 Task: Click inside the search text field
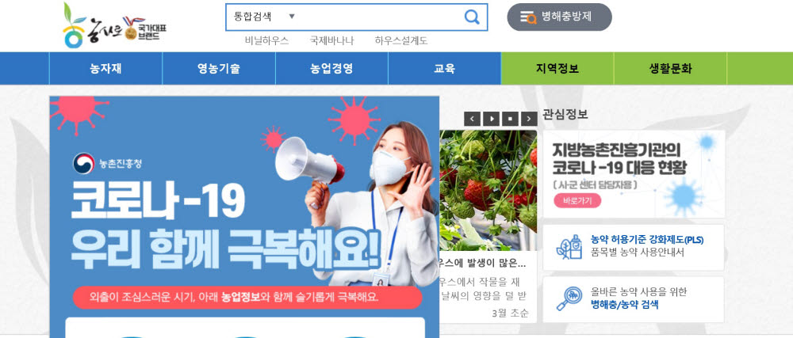(379, 17)
